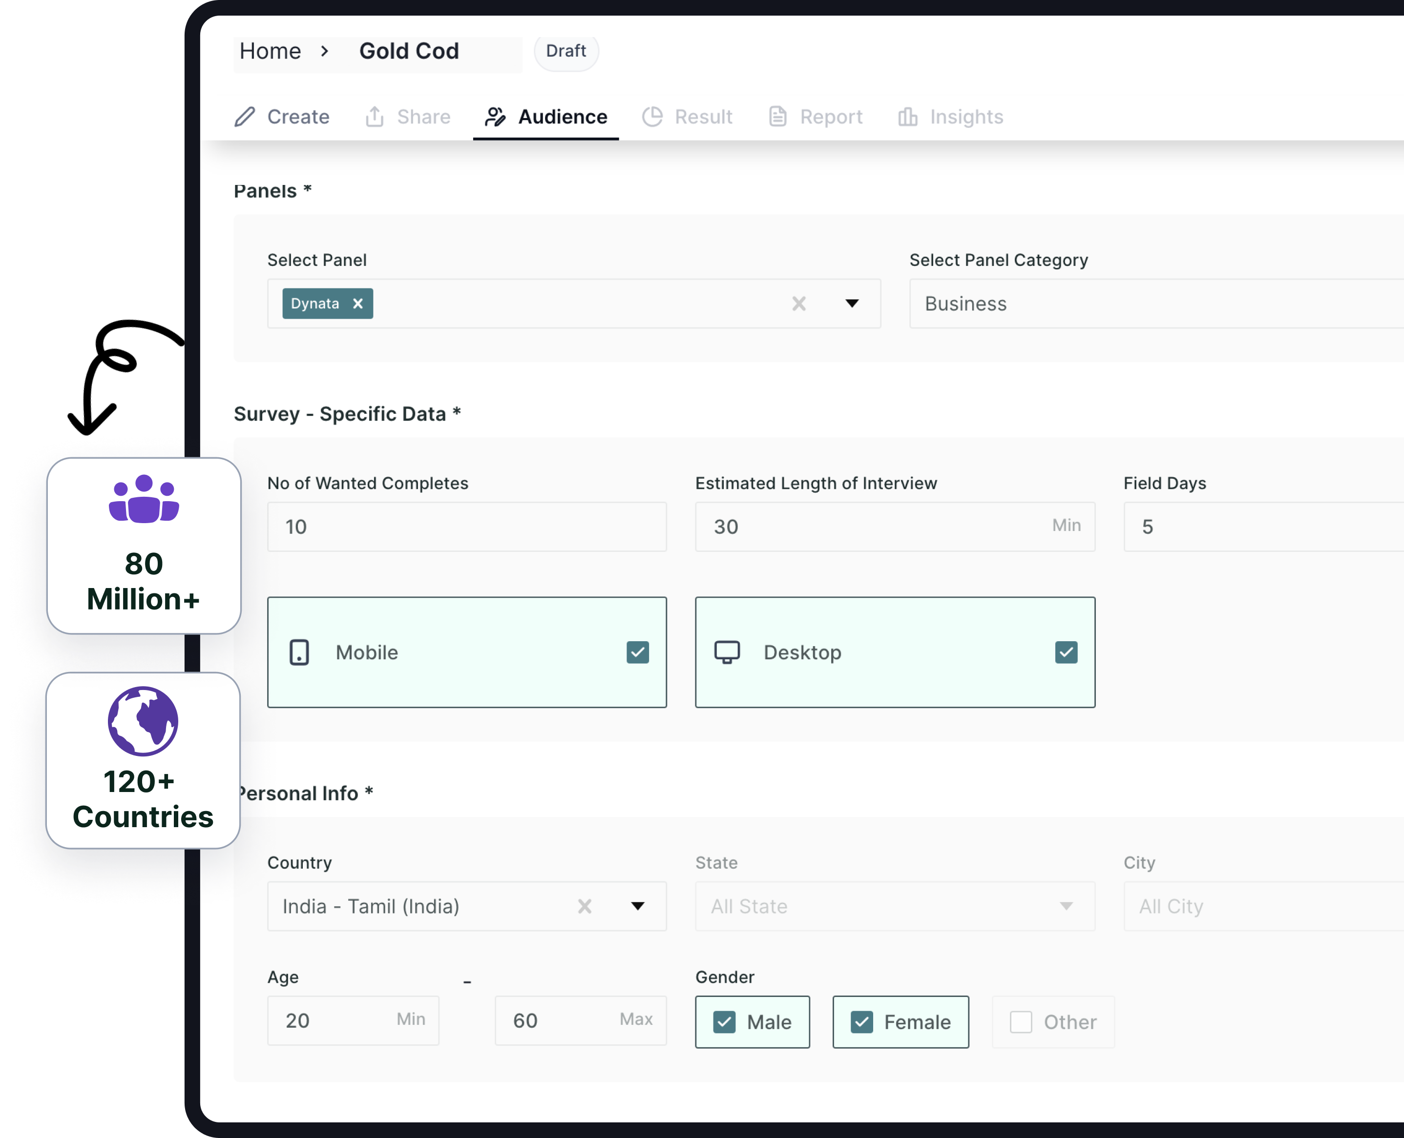Clear the Country selection India - Tamil
Viewport: 1404px width, 1138px height.
pyautogui.click(x=585, y=906)
